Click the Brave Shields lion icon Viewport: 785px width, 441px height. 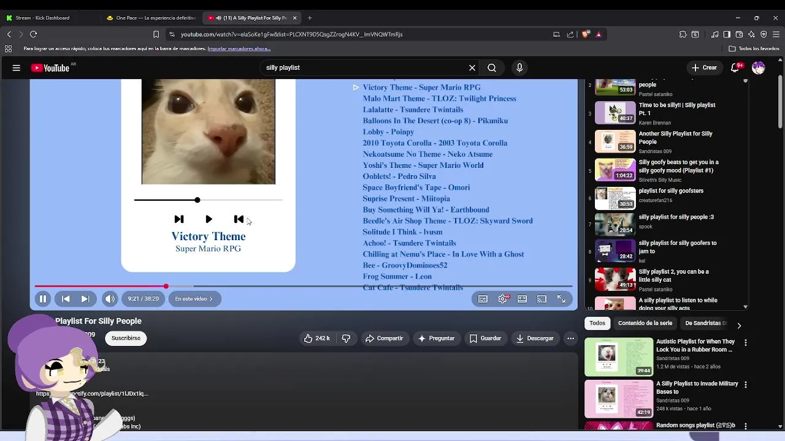click(586, 34)
